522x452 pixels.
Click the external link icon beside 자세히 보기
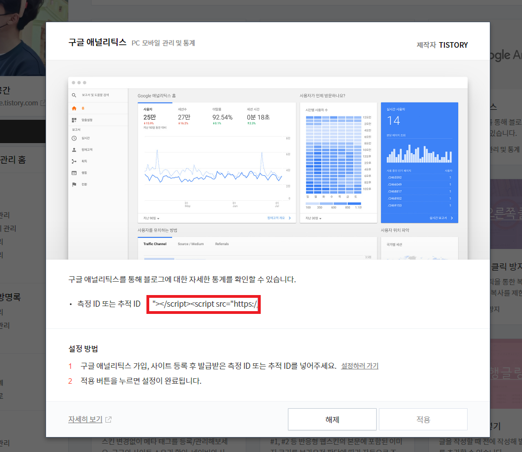click(108, 419)
